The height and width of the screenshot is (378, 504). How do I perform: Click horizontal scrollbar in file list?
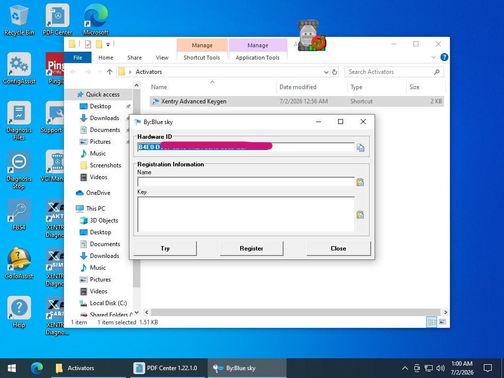click(295, 313)
